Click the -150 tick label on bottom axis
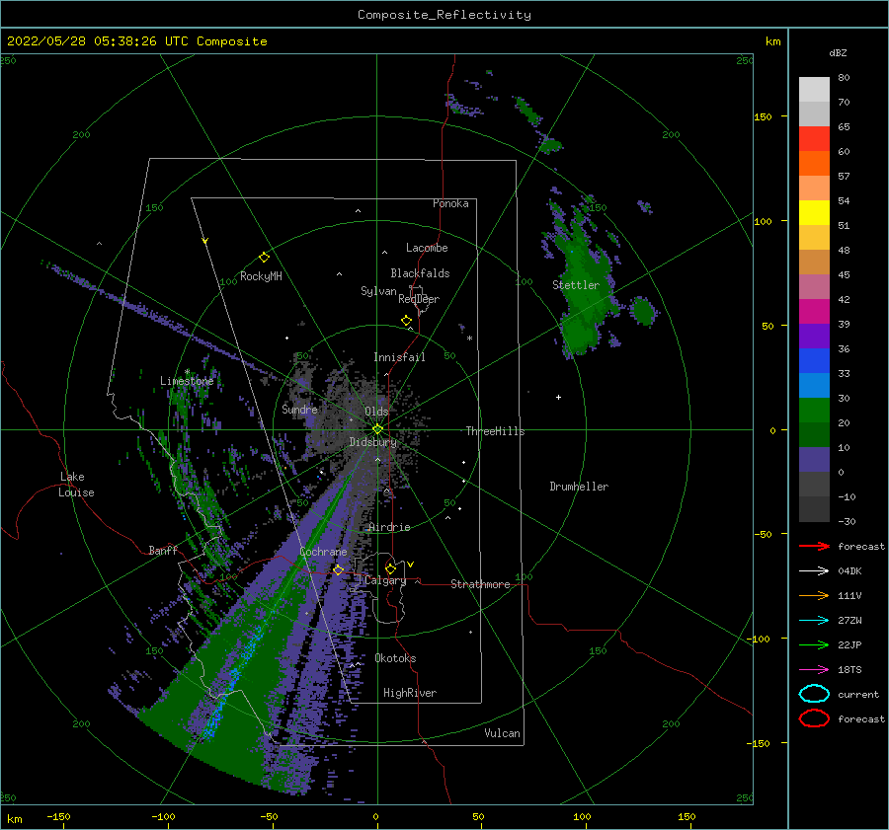This screenshot has height=830, width=889. click(x=58, y=816)
